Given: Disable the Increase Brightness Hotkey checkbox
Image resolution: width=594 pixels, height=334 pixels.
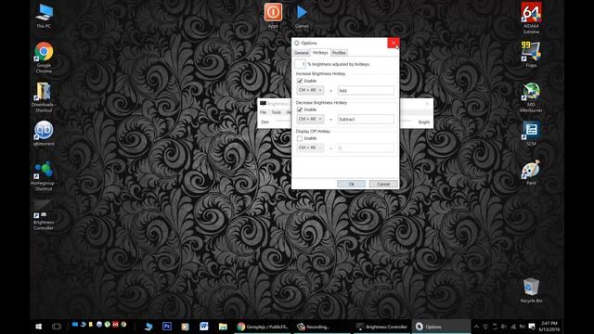Looking at the screenshot, I should point(300,81).
